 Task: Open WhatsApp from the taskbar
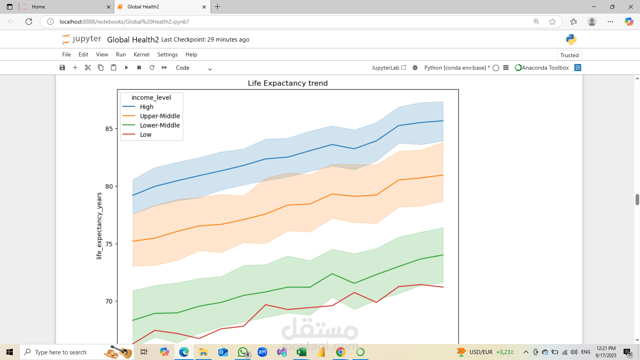(243, 352)
